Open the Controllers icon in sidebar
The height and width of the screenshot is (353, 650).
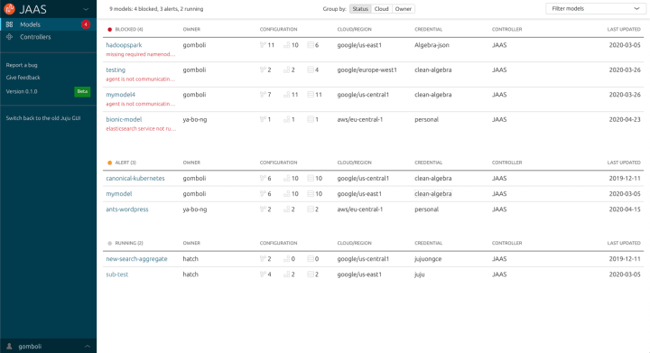point(9,37)
